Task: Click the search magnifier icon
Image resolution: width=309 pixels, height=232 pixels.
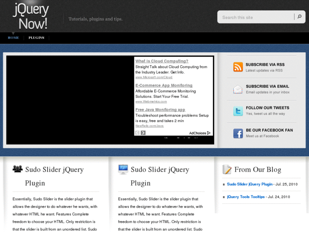Action: pos(299,17)
